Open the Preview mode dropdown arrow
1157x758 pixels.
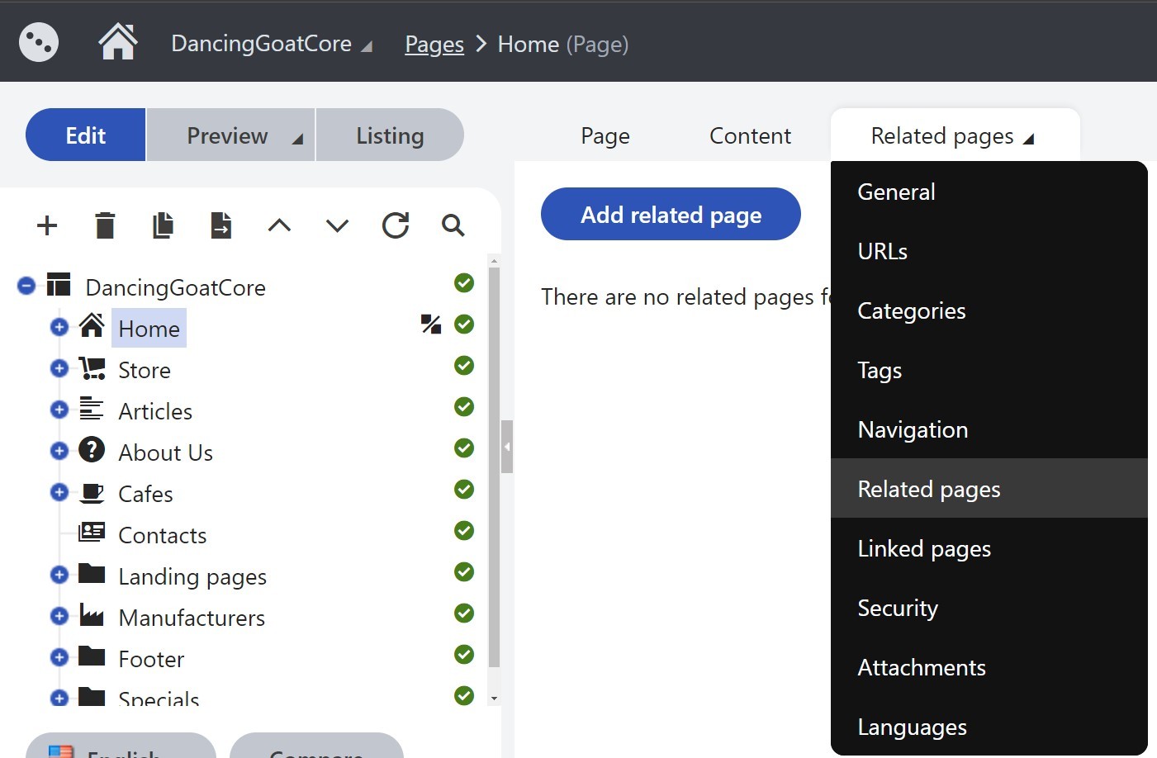[x=297, y=139]
